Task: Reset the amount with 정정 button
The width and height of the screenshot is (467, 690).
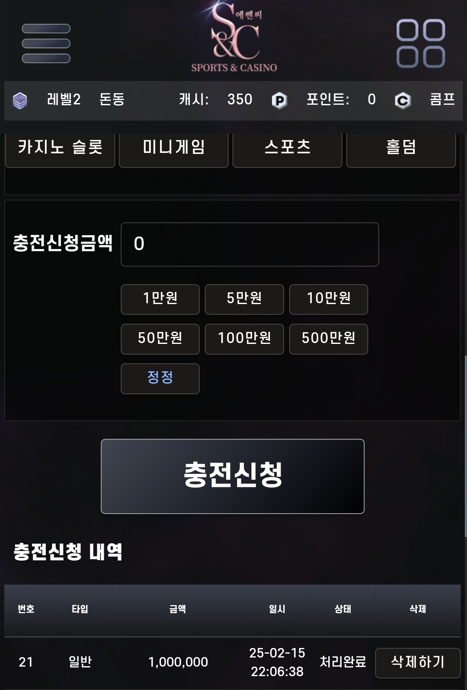Action: tap(160, 379)
